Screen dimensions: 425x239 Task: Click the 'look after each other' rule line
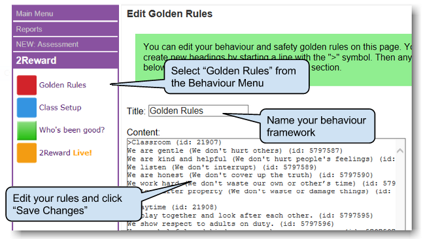[x=256, y=215]
